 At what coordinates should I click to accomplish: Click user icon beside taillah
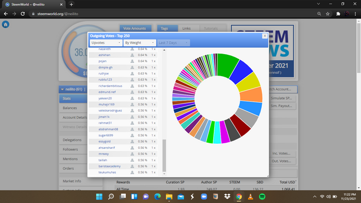[x=132, y=160]
